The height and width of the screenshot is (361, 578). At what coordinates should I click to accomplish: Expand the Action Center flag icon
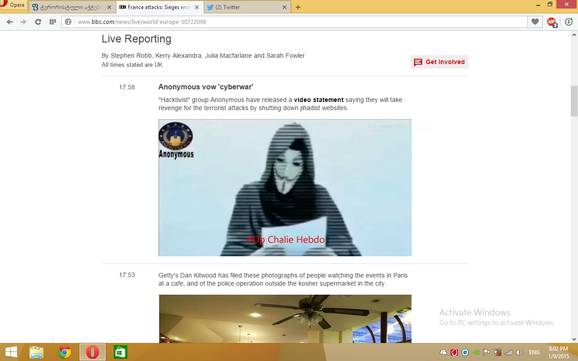pos(486,352)
